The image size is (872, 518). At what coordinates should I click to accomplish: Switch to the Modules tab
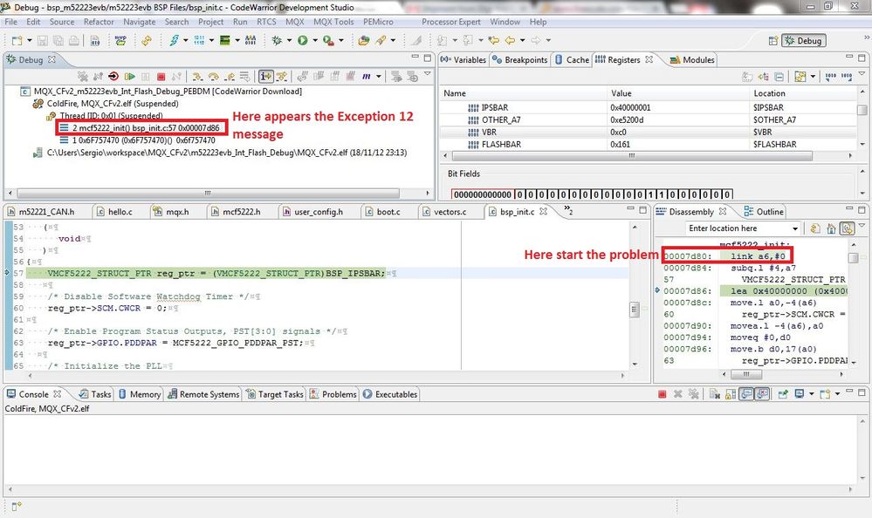pos(692,59)
